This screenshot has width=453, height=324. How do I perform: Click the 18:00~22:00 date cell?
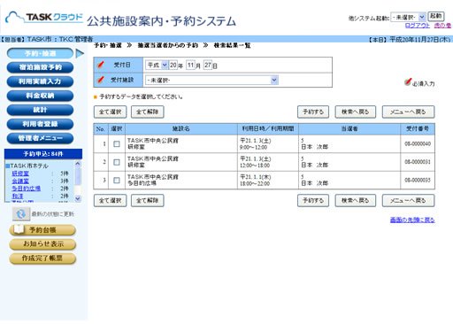click(268, 180)
